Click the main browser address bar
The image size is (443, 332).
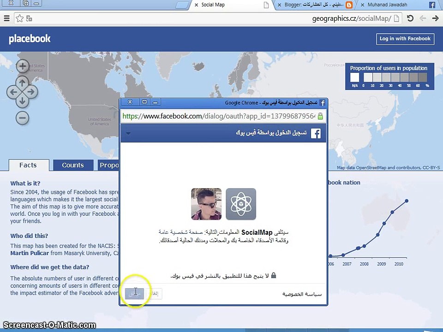pos(208,18)
